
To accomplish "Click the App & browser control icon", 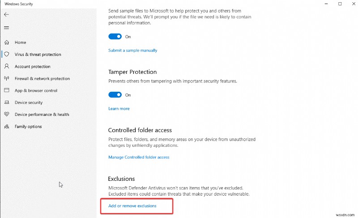I will (x=7, y=90).
